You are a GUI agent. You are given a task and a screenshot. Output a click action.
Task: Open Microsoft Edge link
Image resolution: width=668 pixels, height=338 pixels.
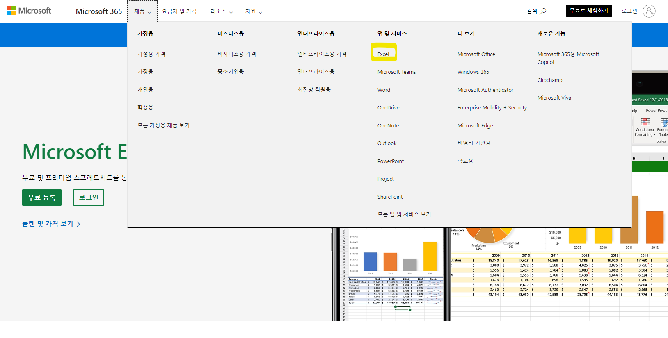(475, 126)
